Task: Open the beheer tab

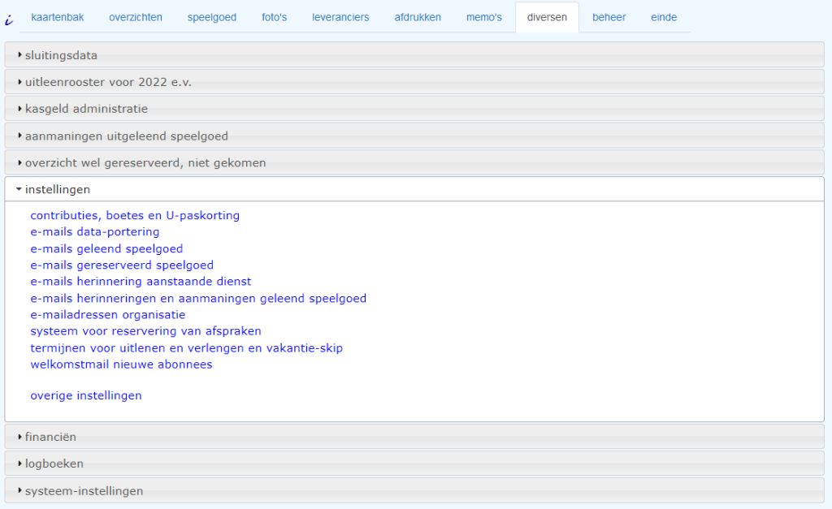Action: click(609, 18)
